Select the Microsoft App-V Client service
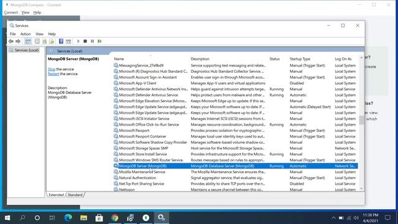This screenshot has height=224, width=398. 236,83
